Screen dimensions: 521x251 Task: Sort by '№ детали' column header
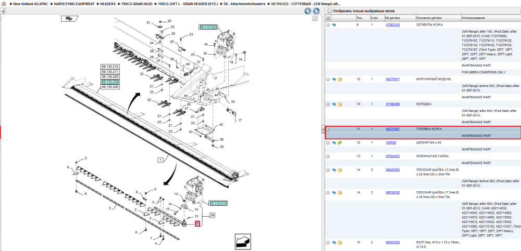(400, 18)
